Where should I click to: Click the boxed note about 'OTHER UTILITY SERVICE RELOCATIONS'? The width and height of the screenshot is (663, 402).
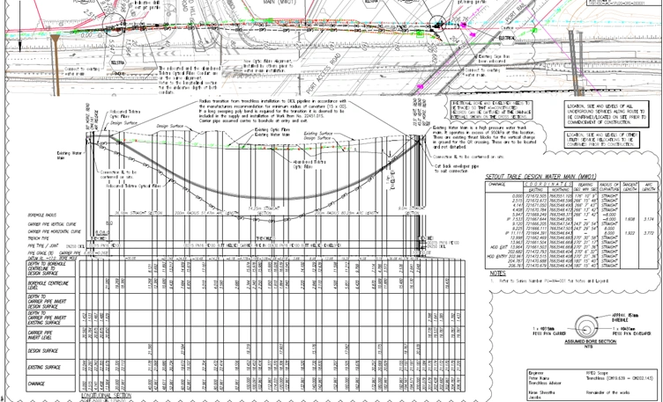tap(601, 140)
